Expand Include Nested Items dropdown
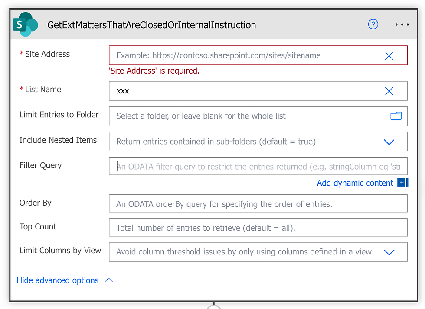Screen dimensions: 425x309 [389, 142]
